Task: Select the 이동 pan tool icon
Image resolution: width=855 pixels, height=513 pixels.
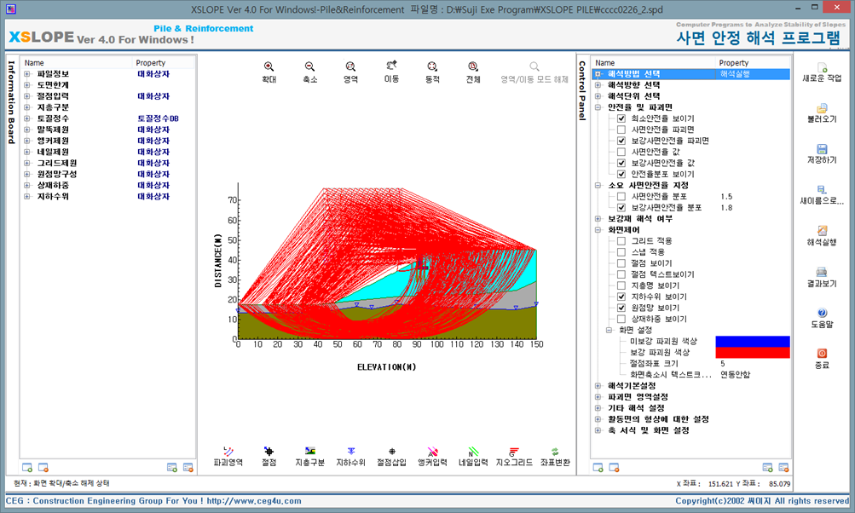Action: point(391,66)
